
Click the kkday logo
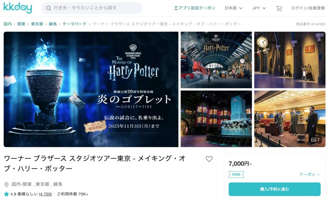18,8
